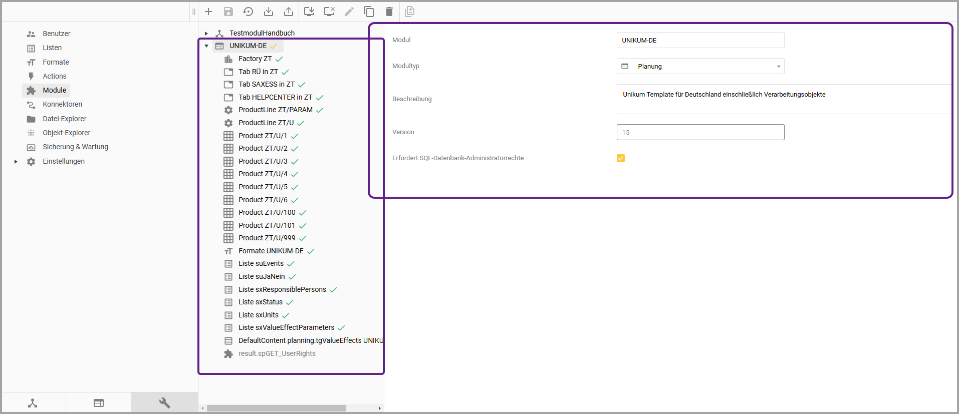Viewport: 959px width, 414px height.
Task: Click the plus icon to add module
Action: (208, 12)
